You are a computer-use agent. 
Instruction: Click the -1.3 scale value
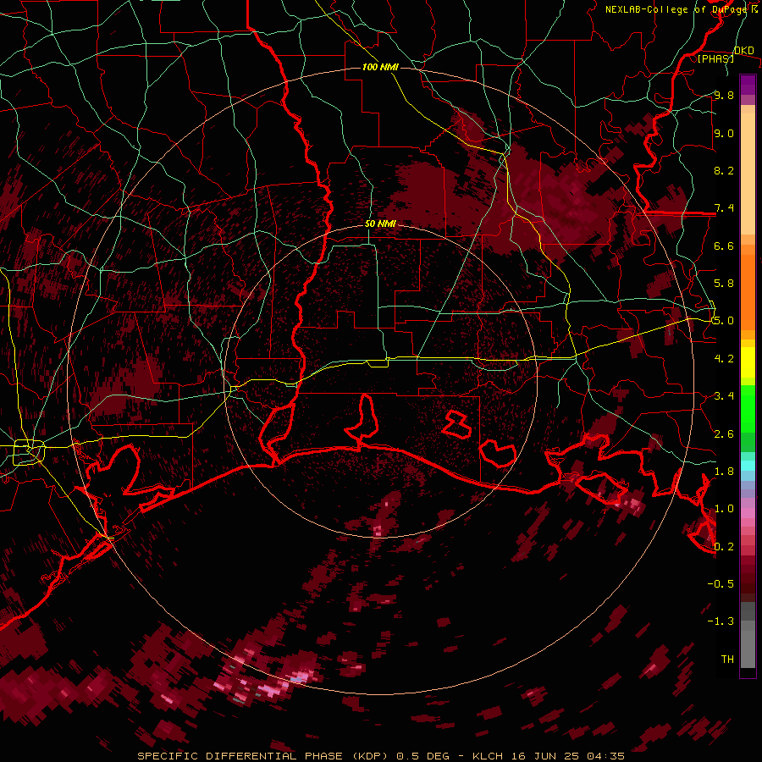pos(721,621)
